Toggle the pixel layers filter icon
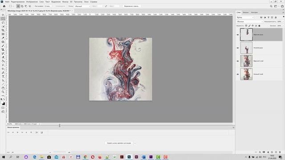Viewport: 285px width, 160px height. tap(261, 17)
